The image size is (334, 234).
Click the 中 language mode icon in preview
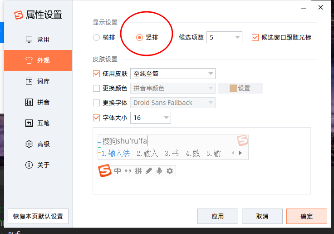118,171
